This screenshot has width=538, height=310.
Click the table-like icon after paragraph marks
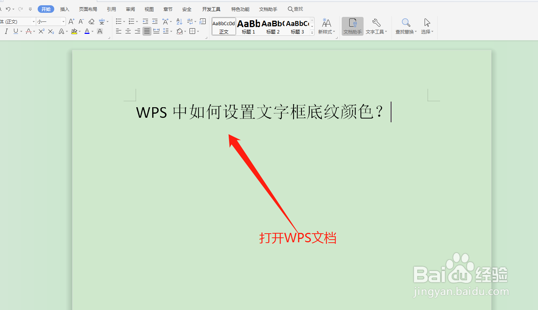tap(203, 21)
